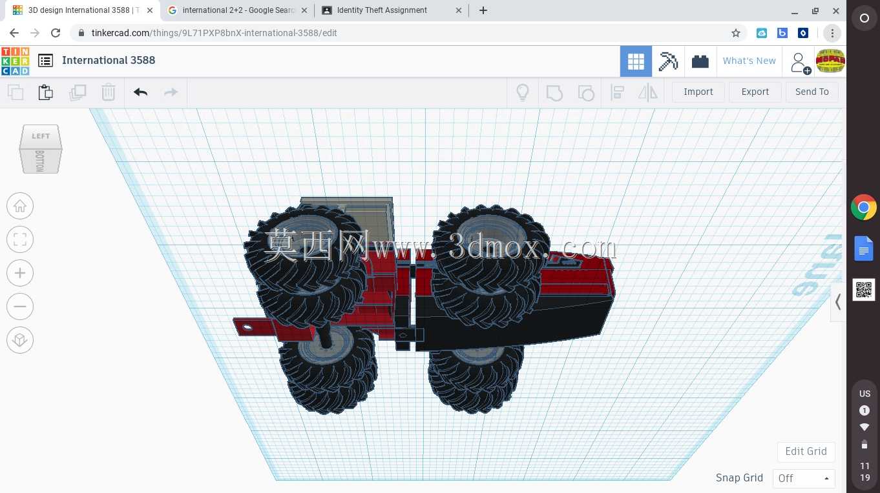Click the Edit Grid button

click(806, 451)
